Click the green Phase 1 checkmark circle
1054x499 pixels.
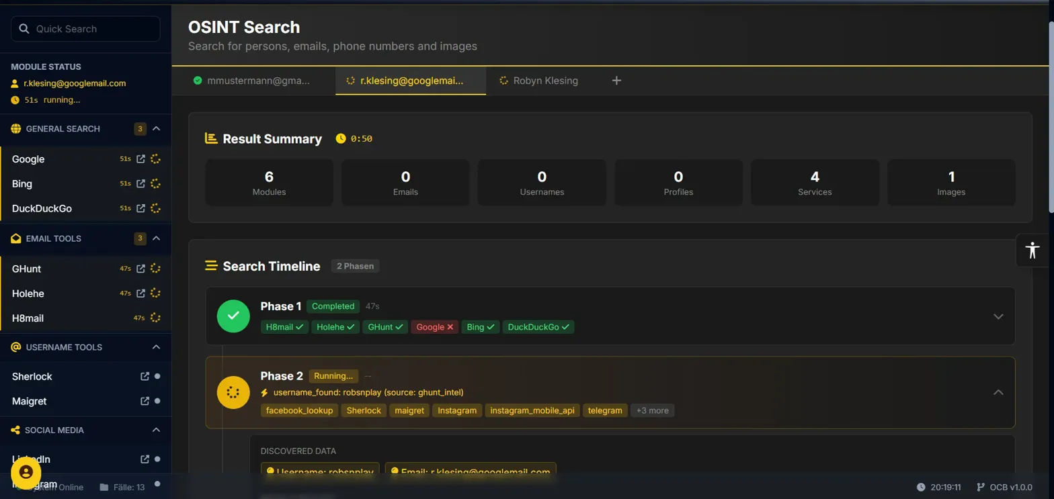[233, 316]
